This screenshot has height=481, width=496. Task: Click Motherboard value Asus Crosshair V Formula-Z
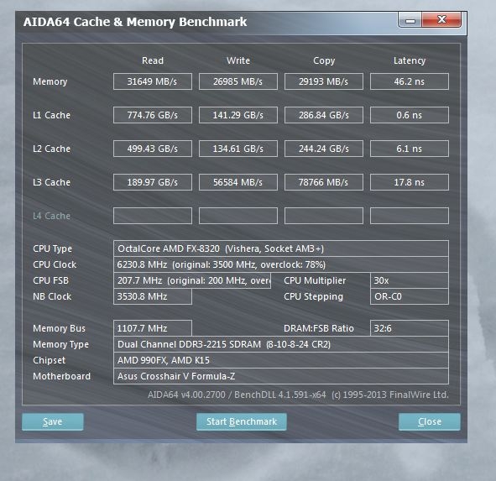[x=281, y=376]
